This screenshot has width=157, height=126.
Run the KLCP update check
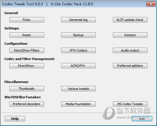point(130,20)
